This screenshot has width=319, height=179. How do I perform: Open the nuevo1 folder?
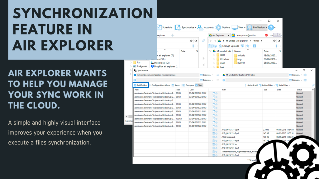(240, 63)
